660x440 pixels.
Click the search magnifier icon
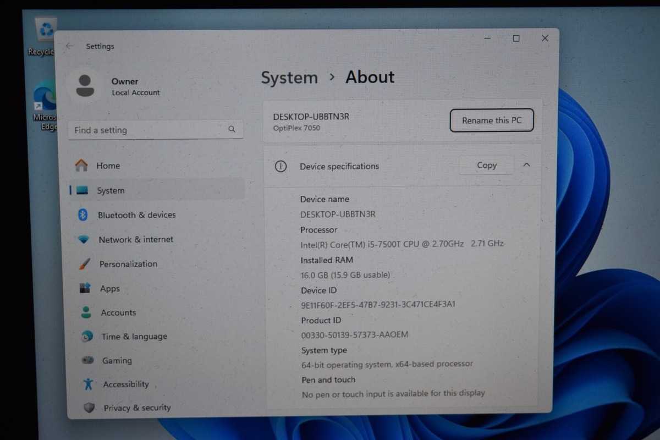(x=232, y=129)
